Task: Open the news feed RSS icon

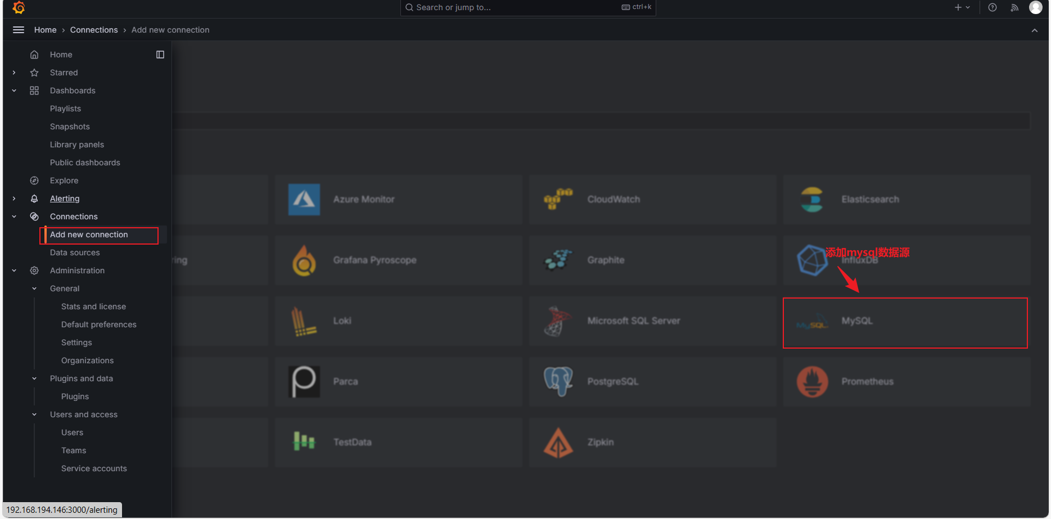Action: tap(1014, 7)
